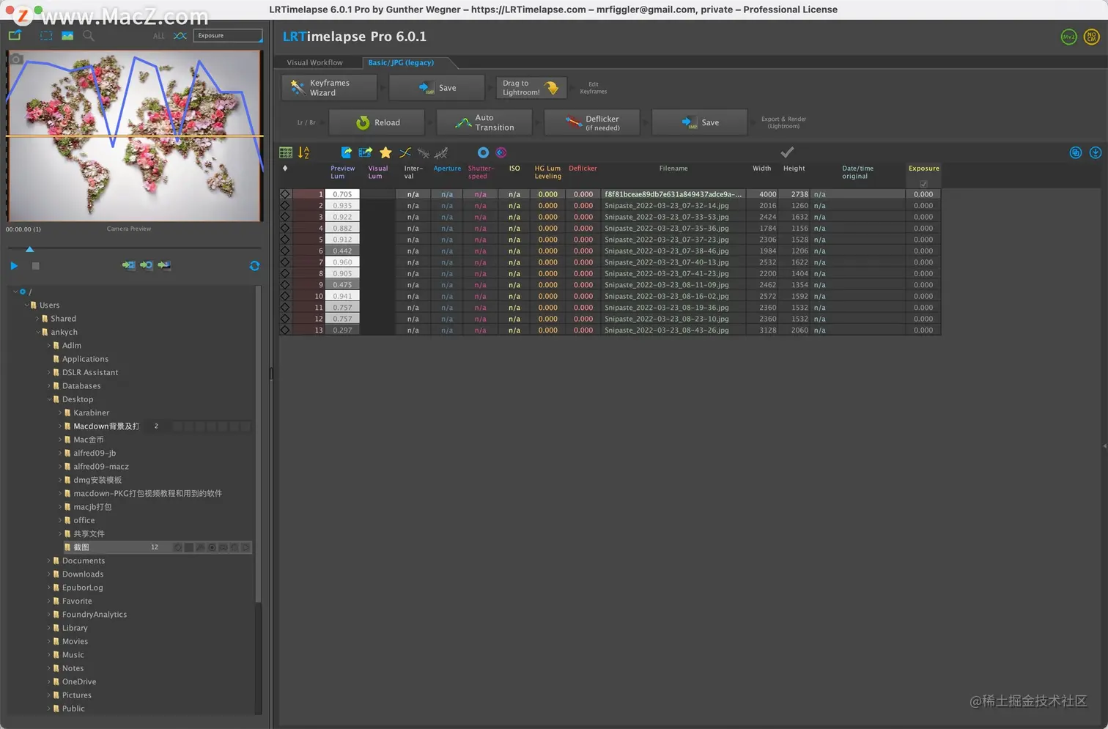
Task: Click the orange circular badge at top right
Action: tap(1092, 37)
